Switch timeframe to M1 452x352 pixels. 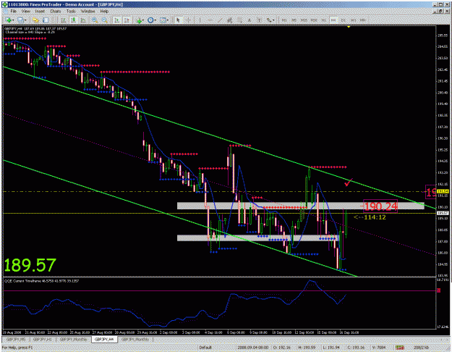[x=284, y=20]
